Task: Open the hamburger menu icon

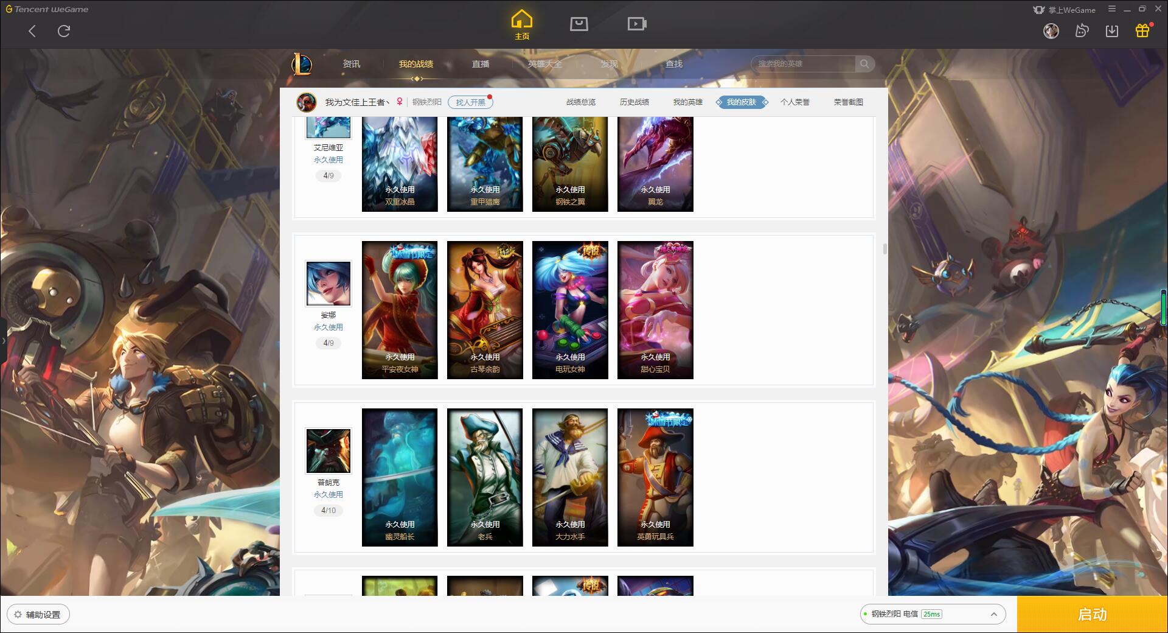Action: [x=1112, y=9]
